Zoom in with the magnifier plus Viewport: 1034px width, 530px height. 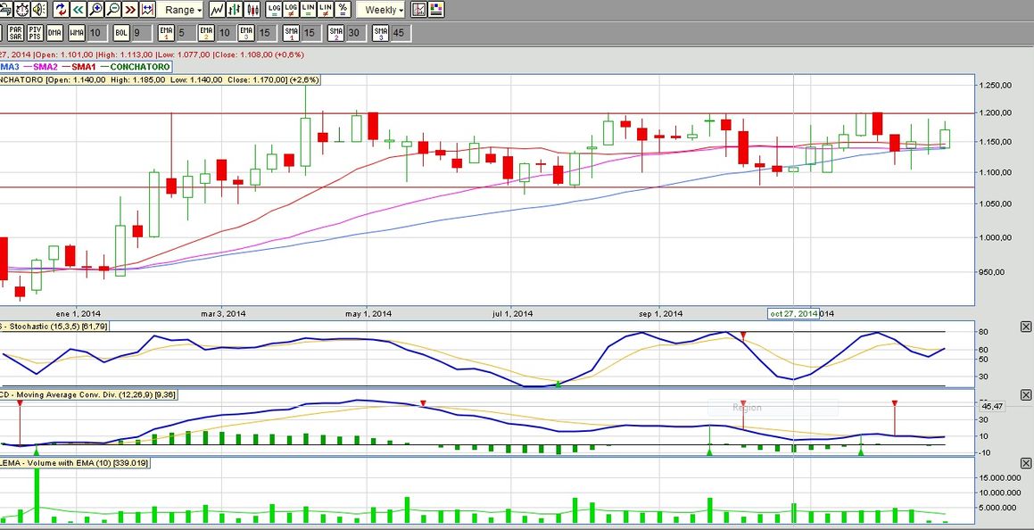point(95,9)
